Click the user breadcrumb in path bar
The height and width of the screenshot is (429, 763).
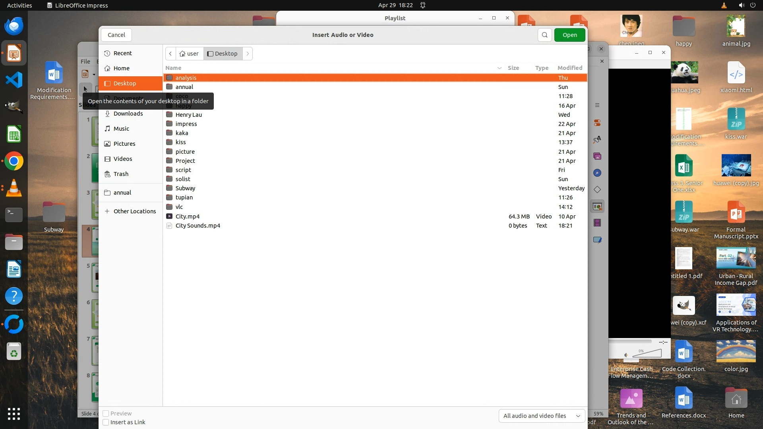pyautogui.click(x=189, y=54)
